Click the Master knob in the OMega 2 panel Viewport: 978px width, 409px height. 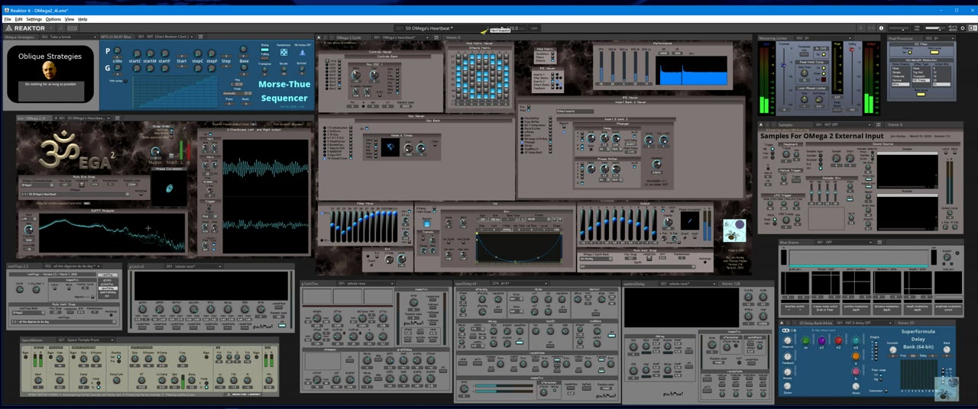point(156,151)
